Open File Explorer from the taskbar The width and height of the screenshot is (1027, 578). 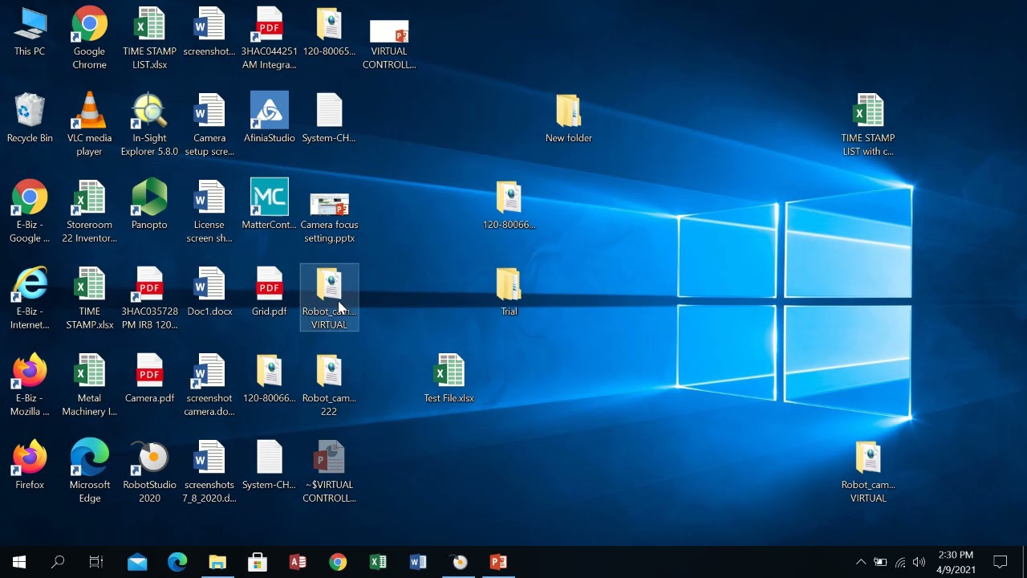(217, 562)
